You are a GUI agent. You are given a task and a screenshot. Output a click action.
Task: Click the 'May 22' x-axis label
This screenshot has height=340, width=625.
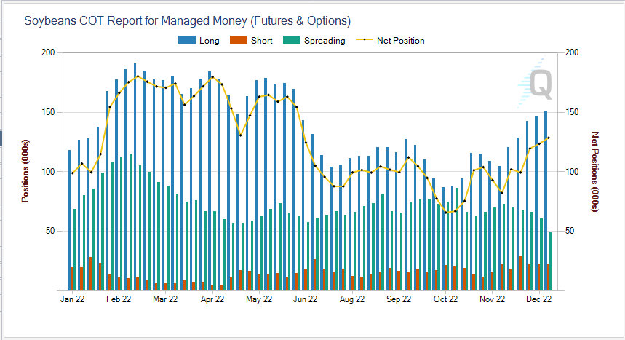click(x=259, y=299)
